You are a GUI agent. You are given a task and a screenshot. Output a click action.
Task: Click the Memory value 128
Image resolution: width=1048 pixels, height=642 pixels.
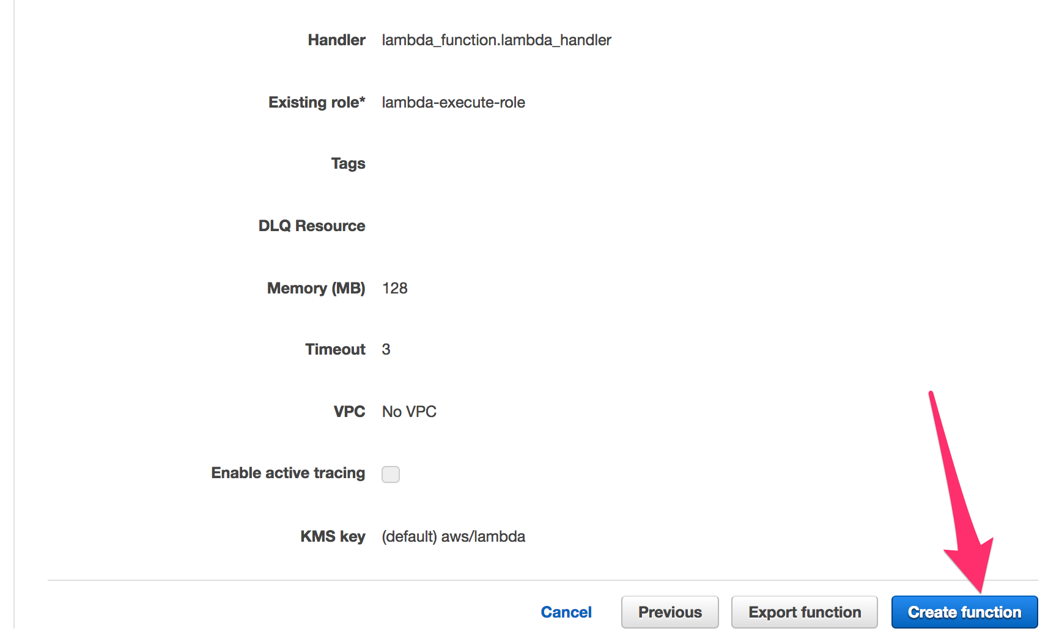(x=395, y=288)
